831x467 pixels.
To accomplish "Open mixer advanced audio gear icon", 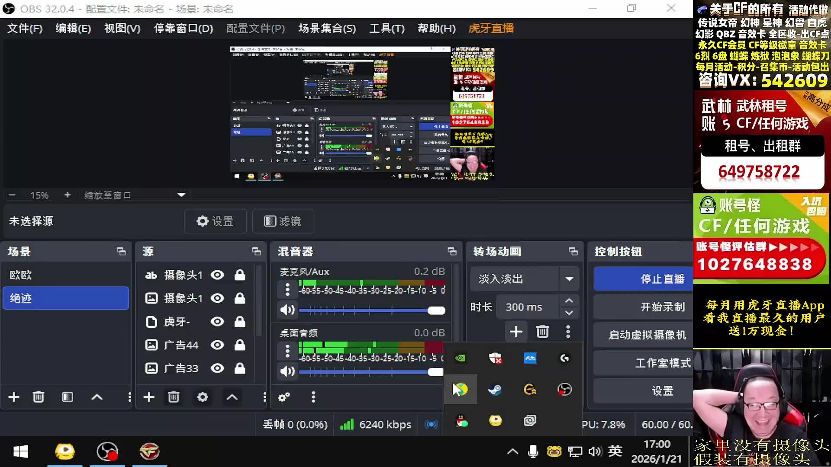I will tap(284, 397).
